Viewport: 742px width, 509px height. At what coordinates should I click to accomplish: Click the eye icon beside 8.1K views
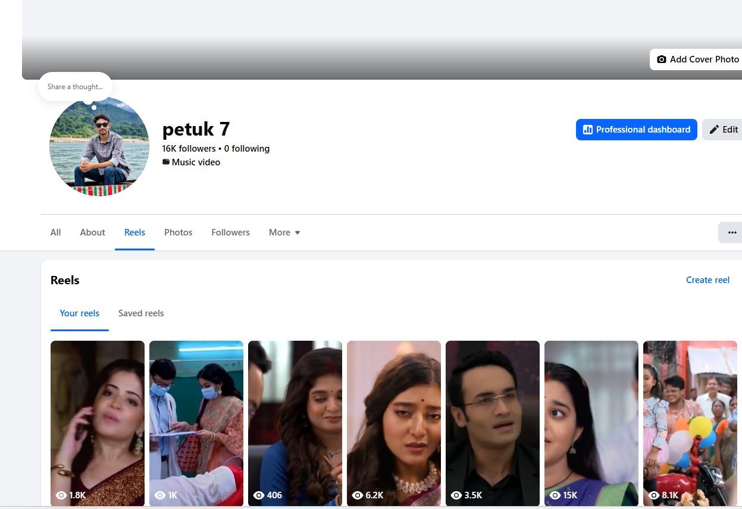point(653,495)
